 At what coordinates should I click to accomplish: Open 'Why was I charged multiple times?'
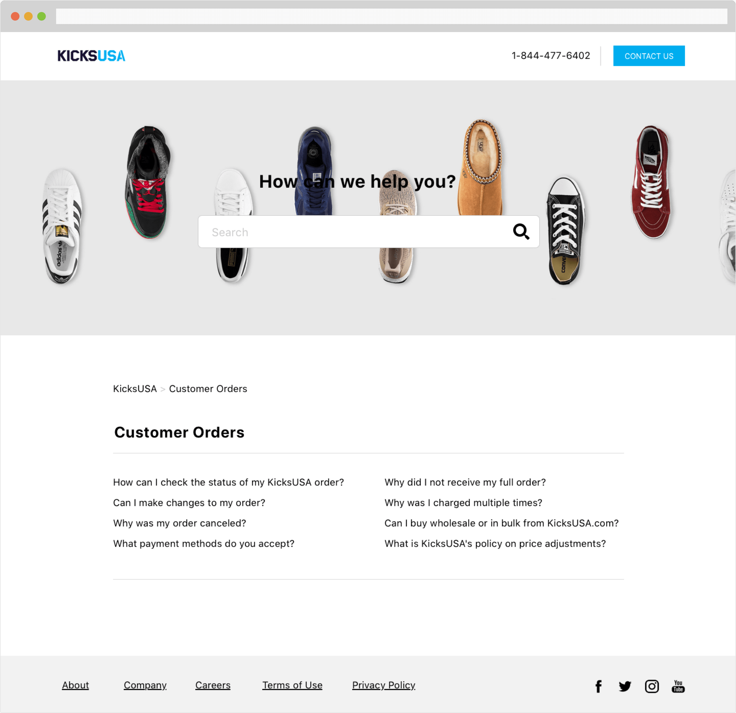point(463,503)
